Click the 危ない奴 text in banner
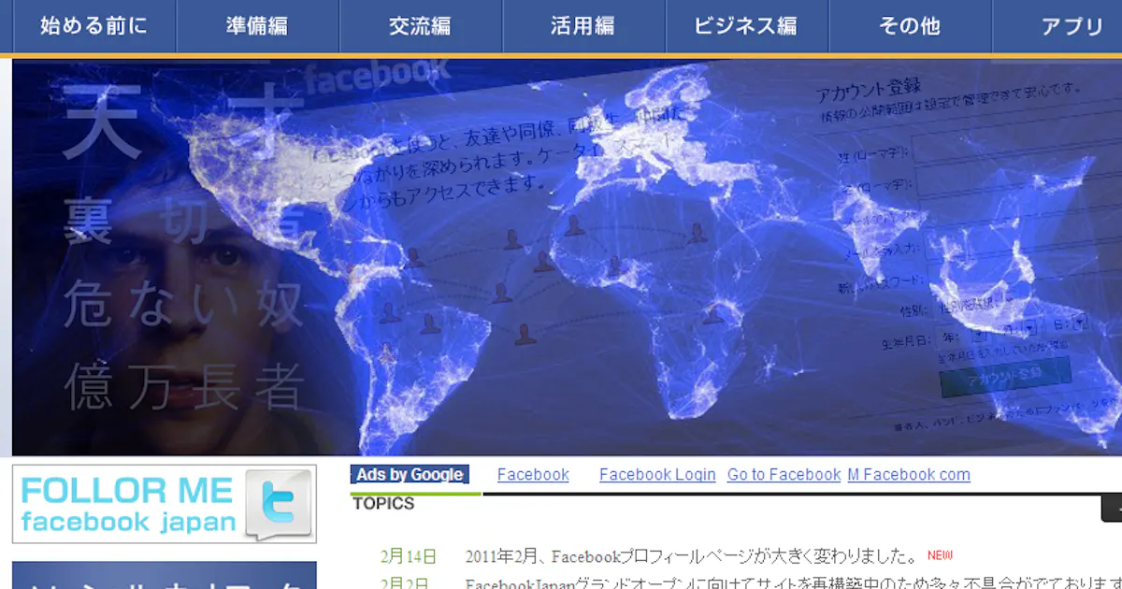 click(183, 306)
